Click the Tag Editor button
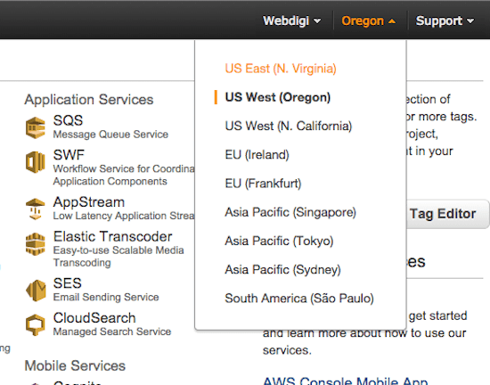This screenshot has width=490, height=385. coord(447,214)
